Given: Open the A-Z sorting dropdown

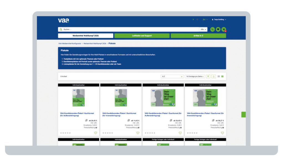Looking at the screenshot, I should click(172, 76).
